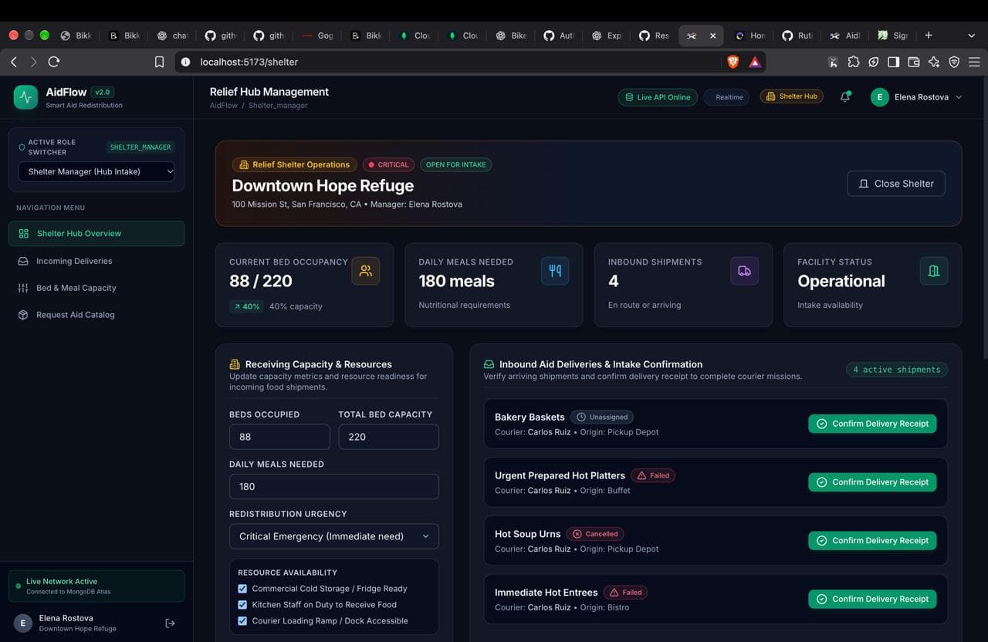Click the Inbound Aid Deliveries inbox icon
The width and height of the screenshot is (988, 642).
489,364
